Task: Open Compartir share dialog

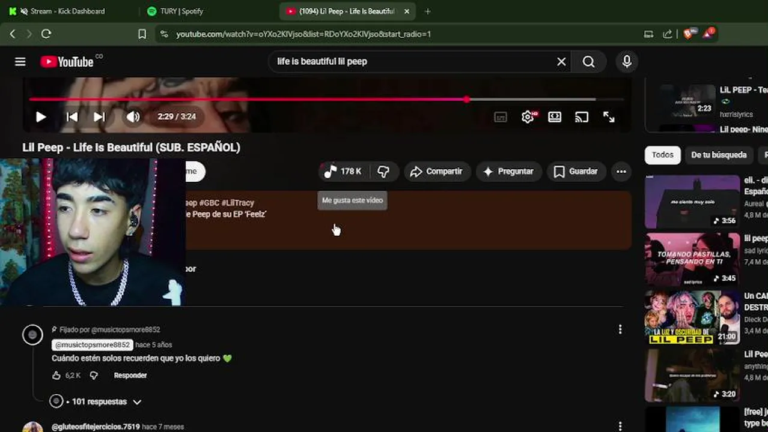Action: coord(436,172)
